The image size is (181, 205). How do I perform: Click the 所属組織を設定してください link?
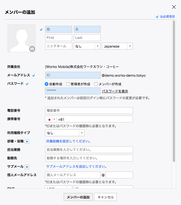pos(68,141)
